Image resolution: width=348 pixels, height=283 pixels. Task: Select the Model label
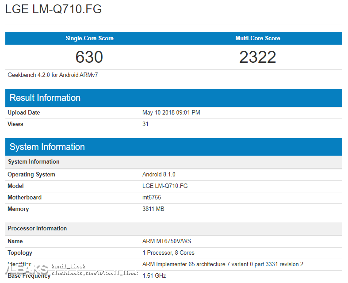(15, 186)
